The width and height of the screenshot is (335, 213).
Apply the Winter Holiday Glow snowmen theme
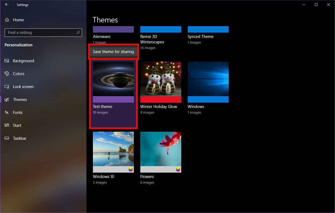pos(161,79)
